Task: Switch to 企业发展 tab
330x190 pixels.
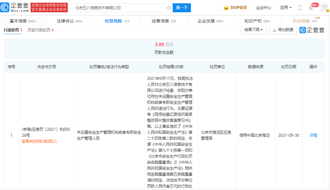Action: [211, 21]
